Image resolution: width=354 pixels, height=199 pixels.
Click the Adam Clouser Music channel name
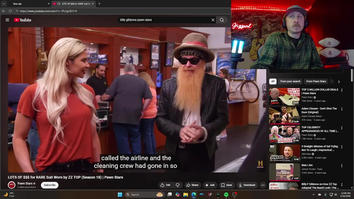[x=312, y=116]
